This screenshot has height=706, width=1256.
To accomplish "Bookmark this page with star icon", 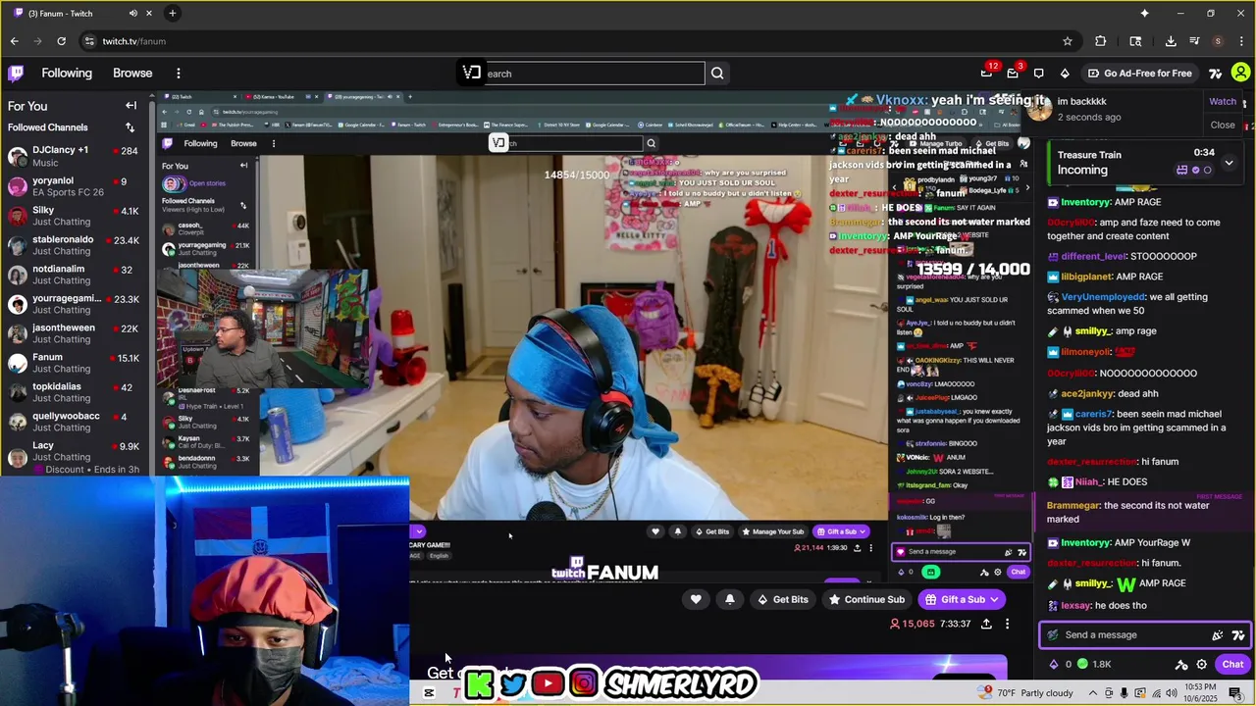I will [x=1068, y=41].
